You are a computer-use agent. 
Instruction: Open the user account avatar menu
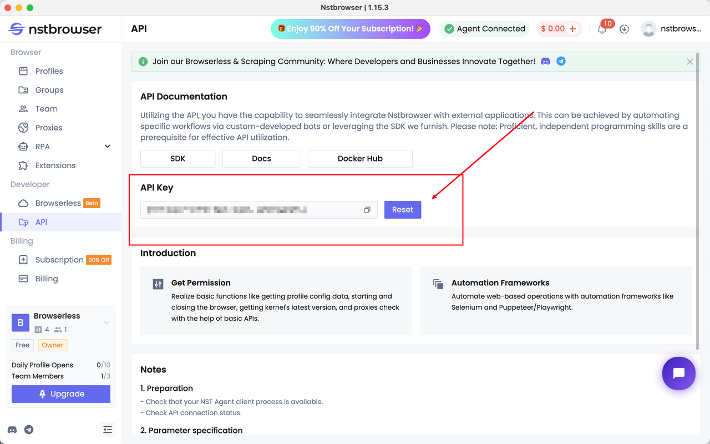point(648,29)
